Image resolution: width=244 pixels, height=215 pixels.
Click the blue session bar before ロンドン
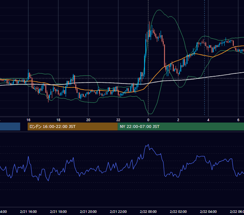click(x=10, y=126)
